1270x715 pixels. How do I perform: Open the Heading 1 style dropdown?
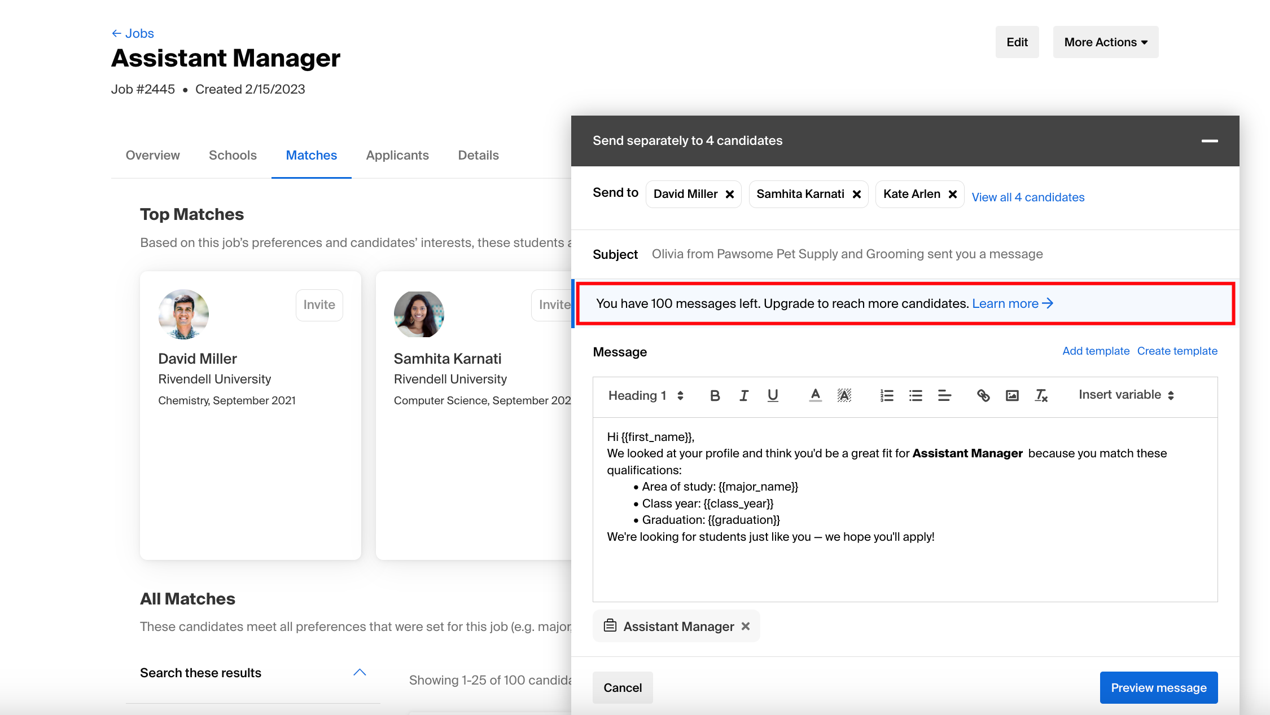646,396
